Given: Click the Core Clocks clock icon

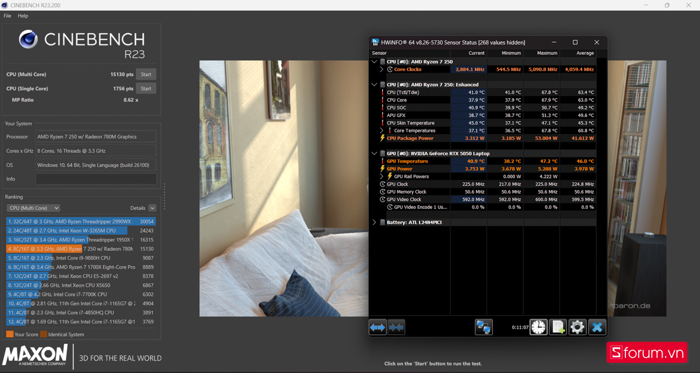Looking at the screenshot, I should [x=390, y=69].
